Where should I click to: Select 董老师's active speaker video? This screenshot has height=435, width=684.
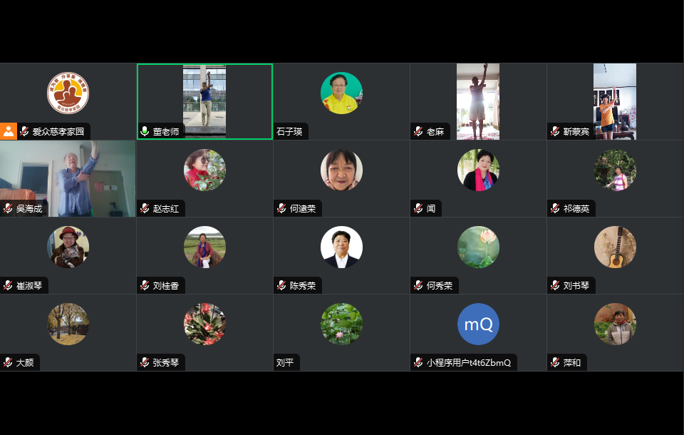click(204, 101)
